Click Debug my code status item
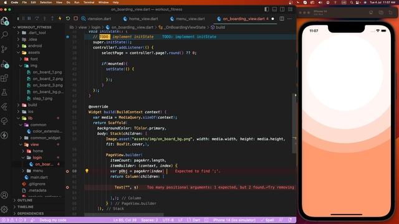 point(53,220)
